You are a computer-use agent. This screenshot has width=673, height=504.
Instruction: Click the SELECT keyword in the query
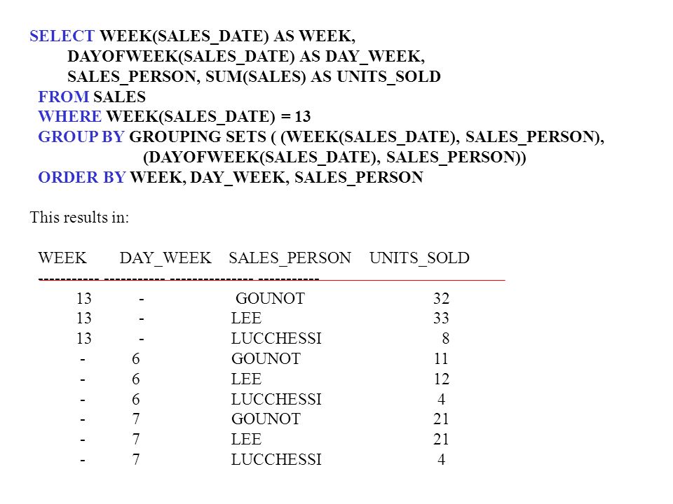click(x=62, y=36)
